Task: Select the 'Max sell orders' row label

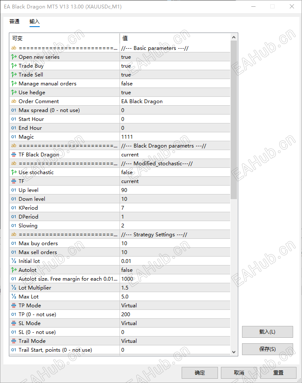Action: point(38,252)
